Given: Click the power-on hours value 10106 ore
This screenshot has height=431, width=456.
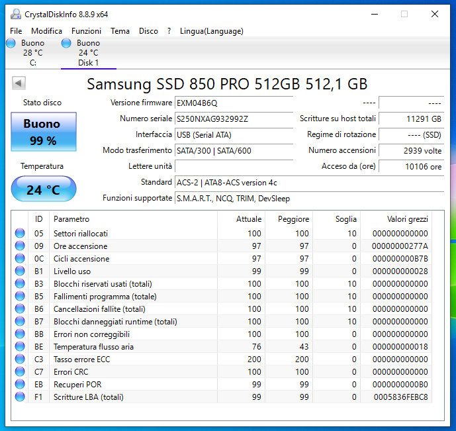Looking at the screenshot, I should (411, 167).
